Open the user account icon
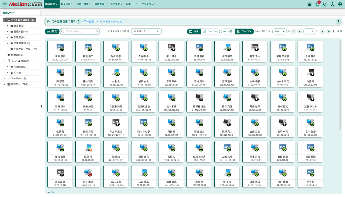This screenshot has height=197, width=345. tap(340, 4)
